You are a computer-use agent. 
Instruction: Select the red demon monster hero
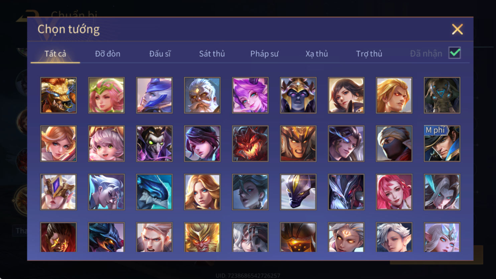point(250,144)
